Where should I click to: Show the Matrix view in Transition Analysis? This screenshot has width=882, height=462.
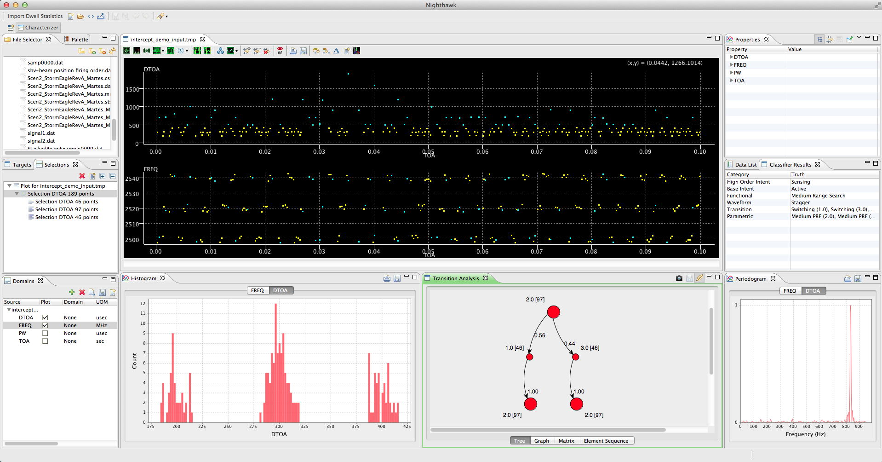click(566, 441)
